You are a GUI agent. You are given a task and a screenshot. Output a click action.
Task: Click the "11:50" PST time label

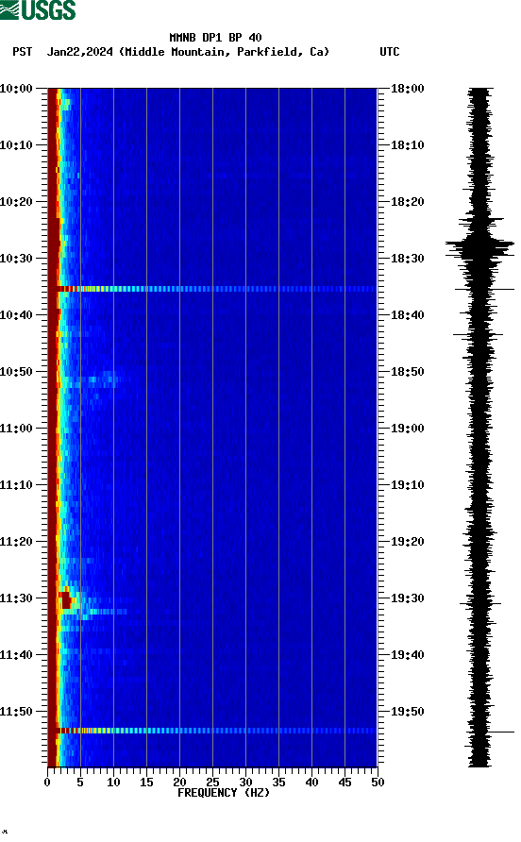click(x=16, y=712)
